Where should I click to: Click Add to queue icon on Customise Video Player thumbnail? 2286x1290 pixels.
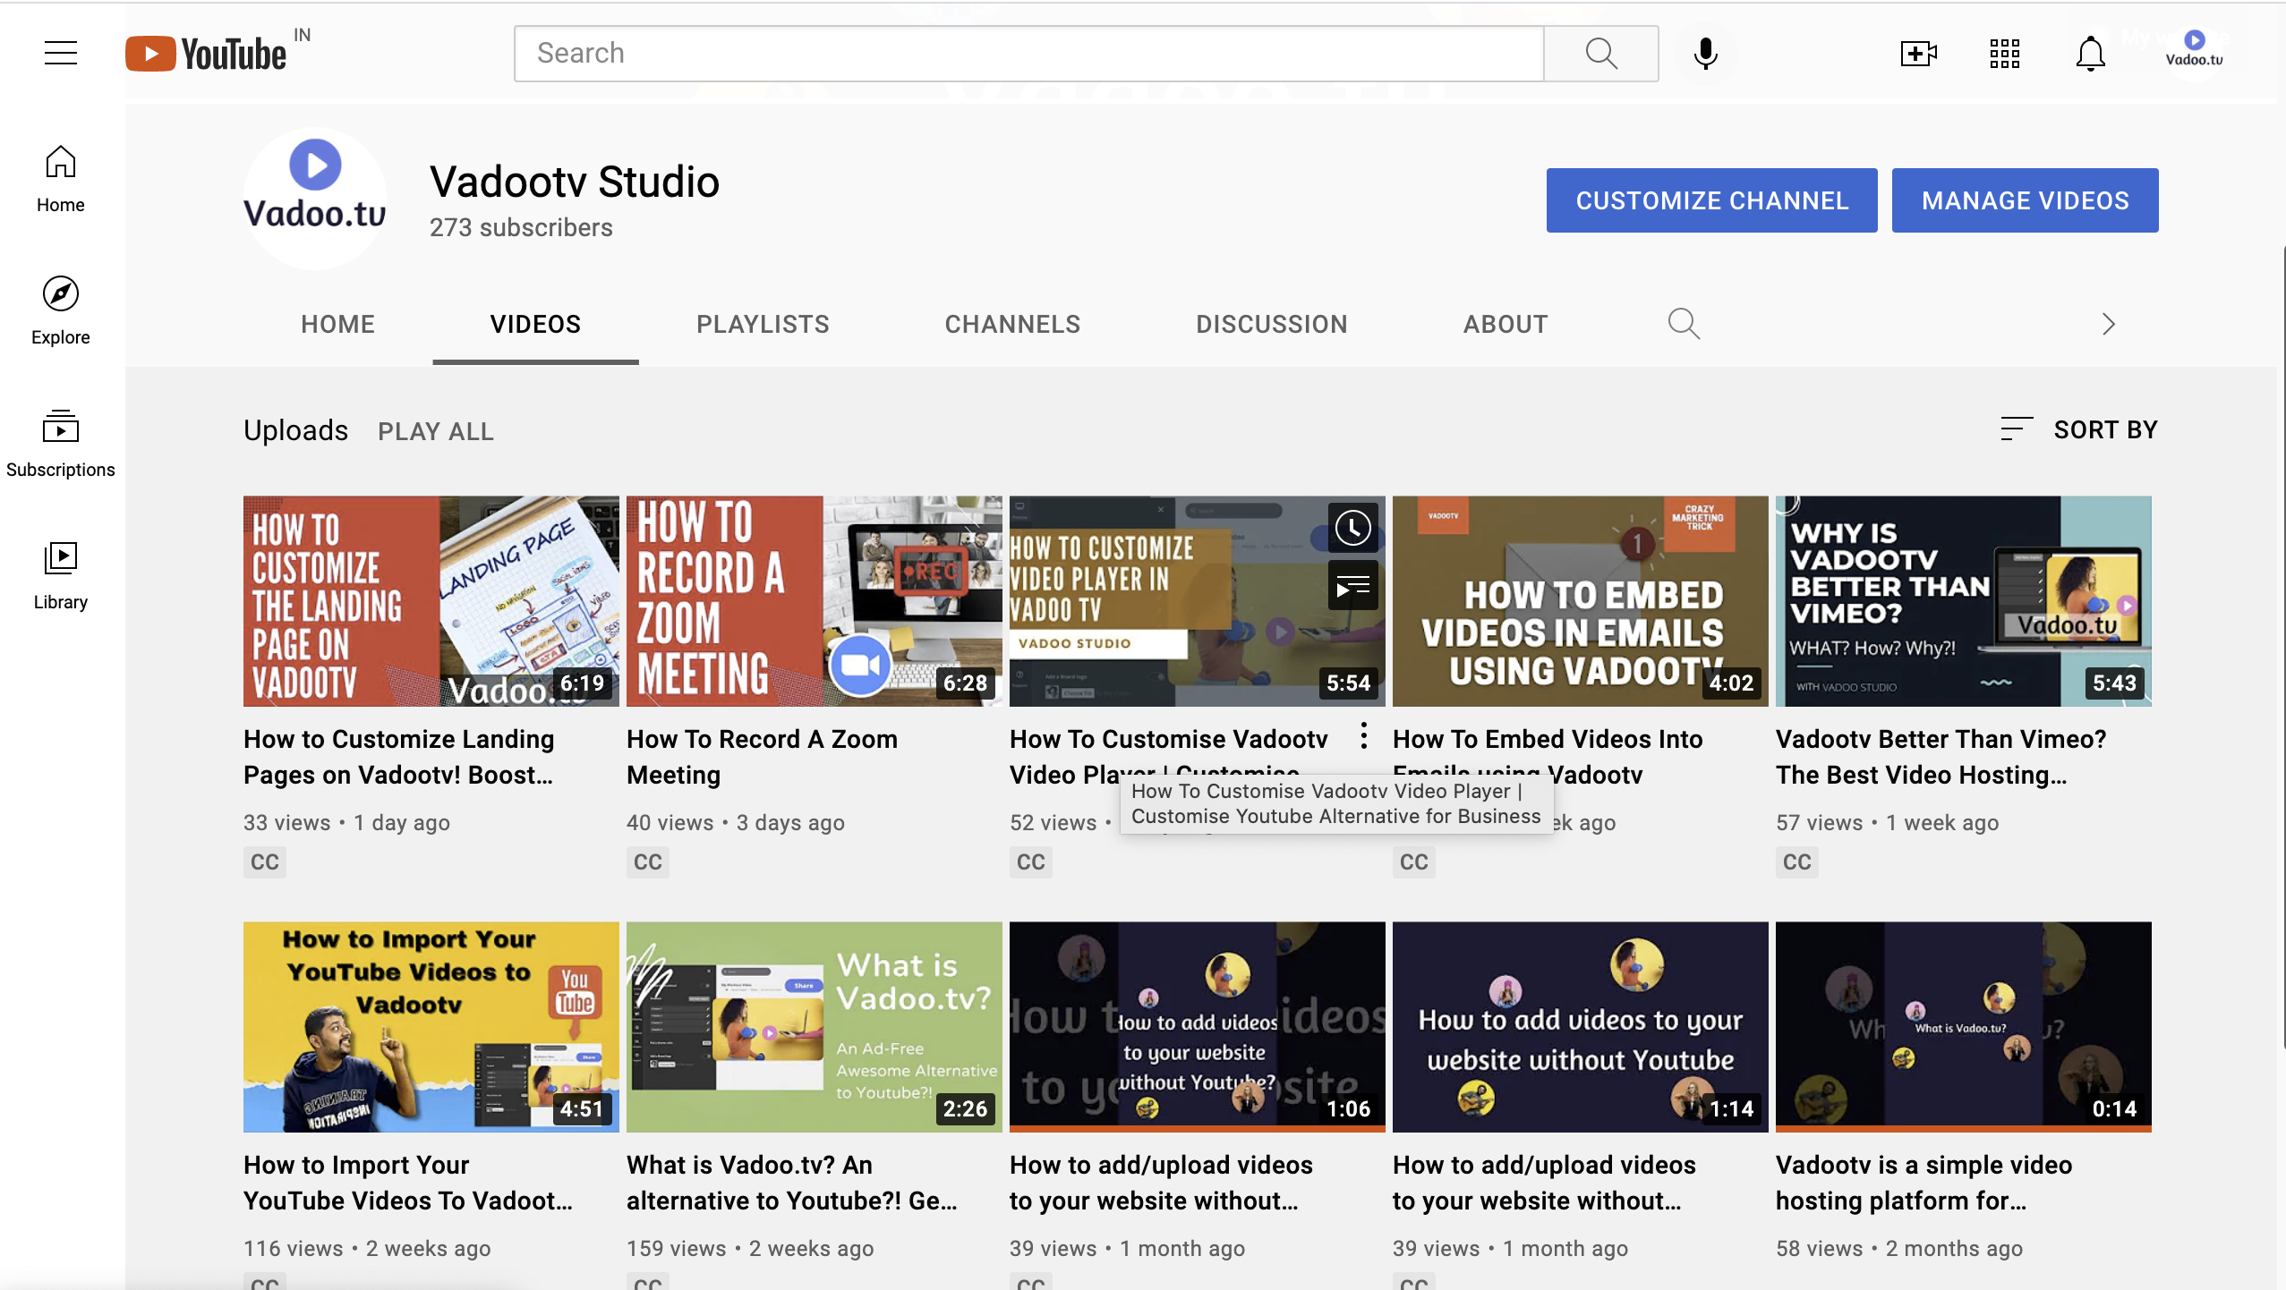point(1352,586)
